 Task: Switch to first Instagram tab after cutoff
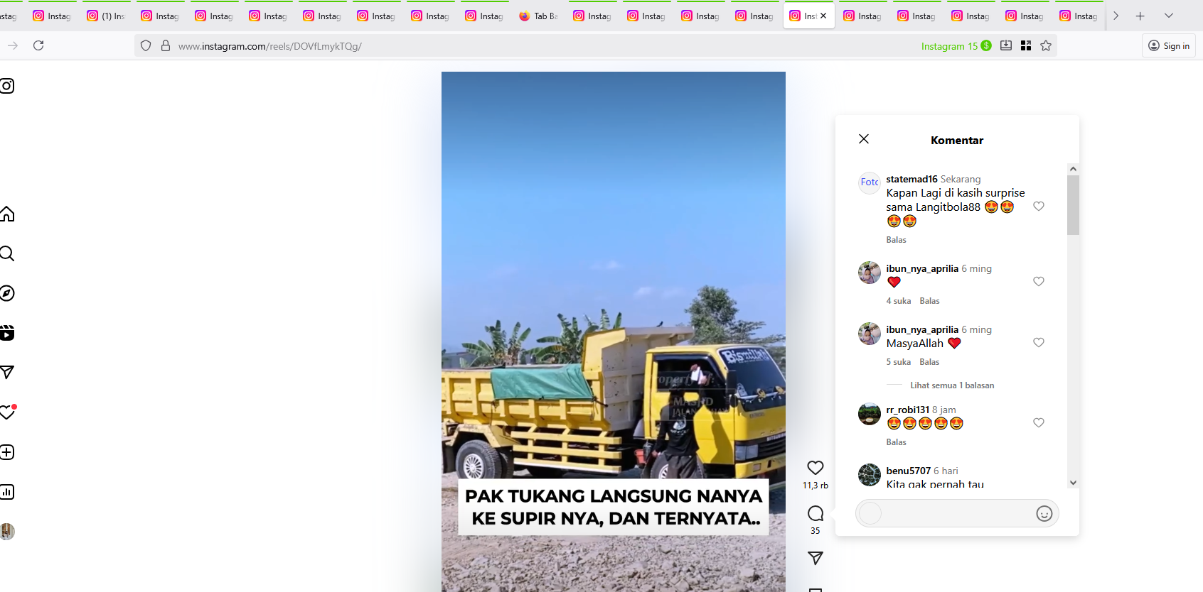[x=52, y=16]
